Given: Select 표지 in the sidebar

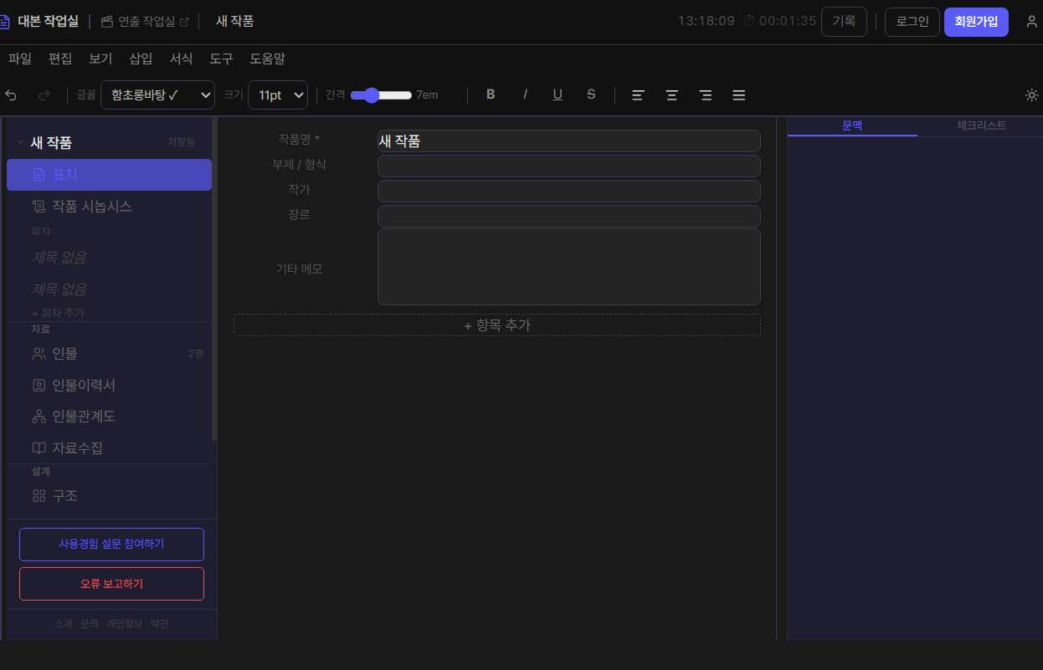Looking at the screenshot, I should [x=109, y=175].
